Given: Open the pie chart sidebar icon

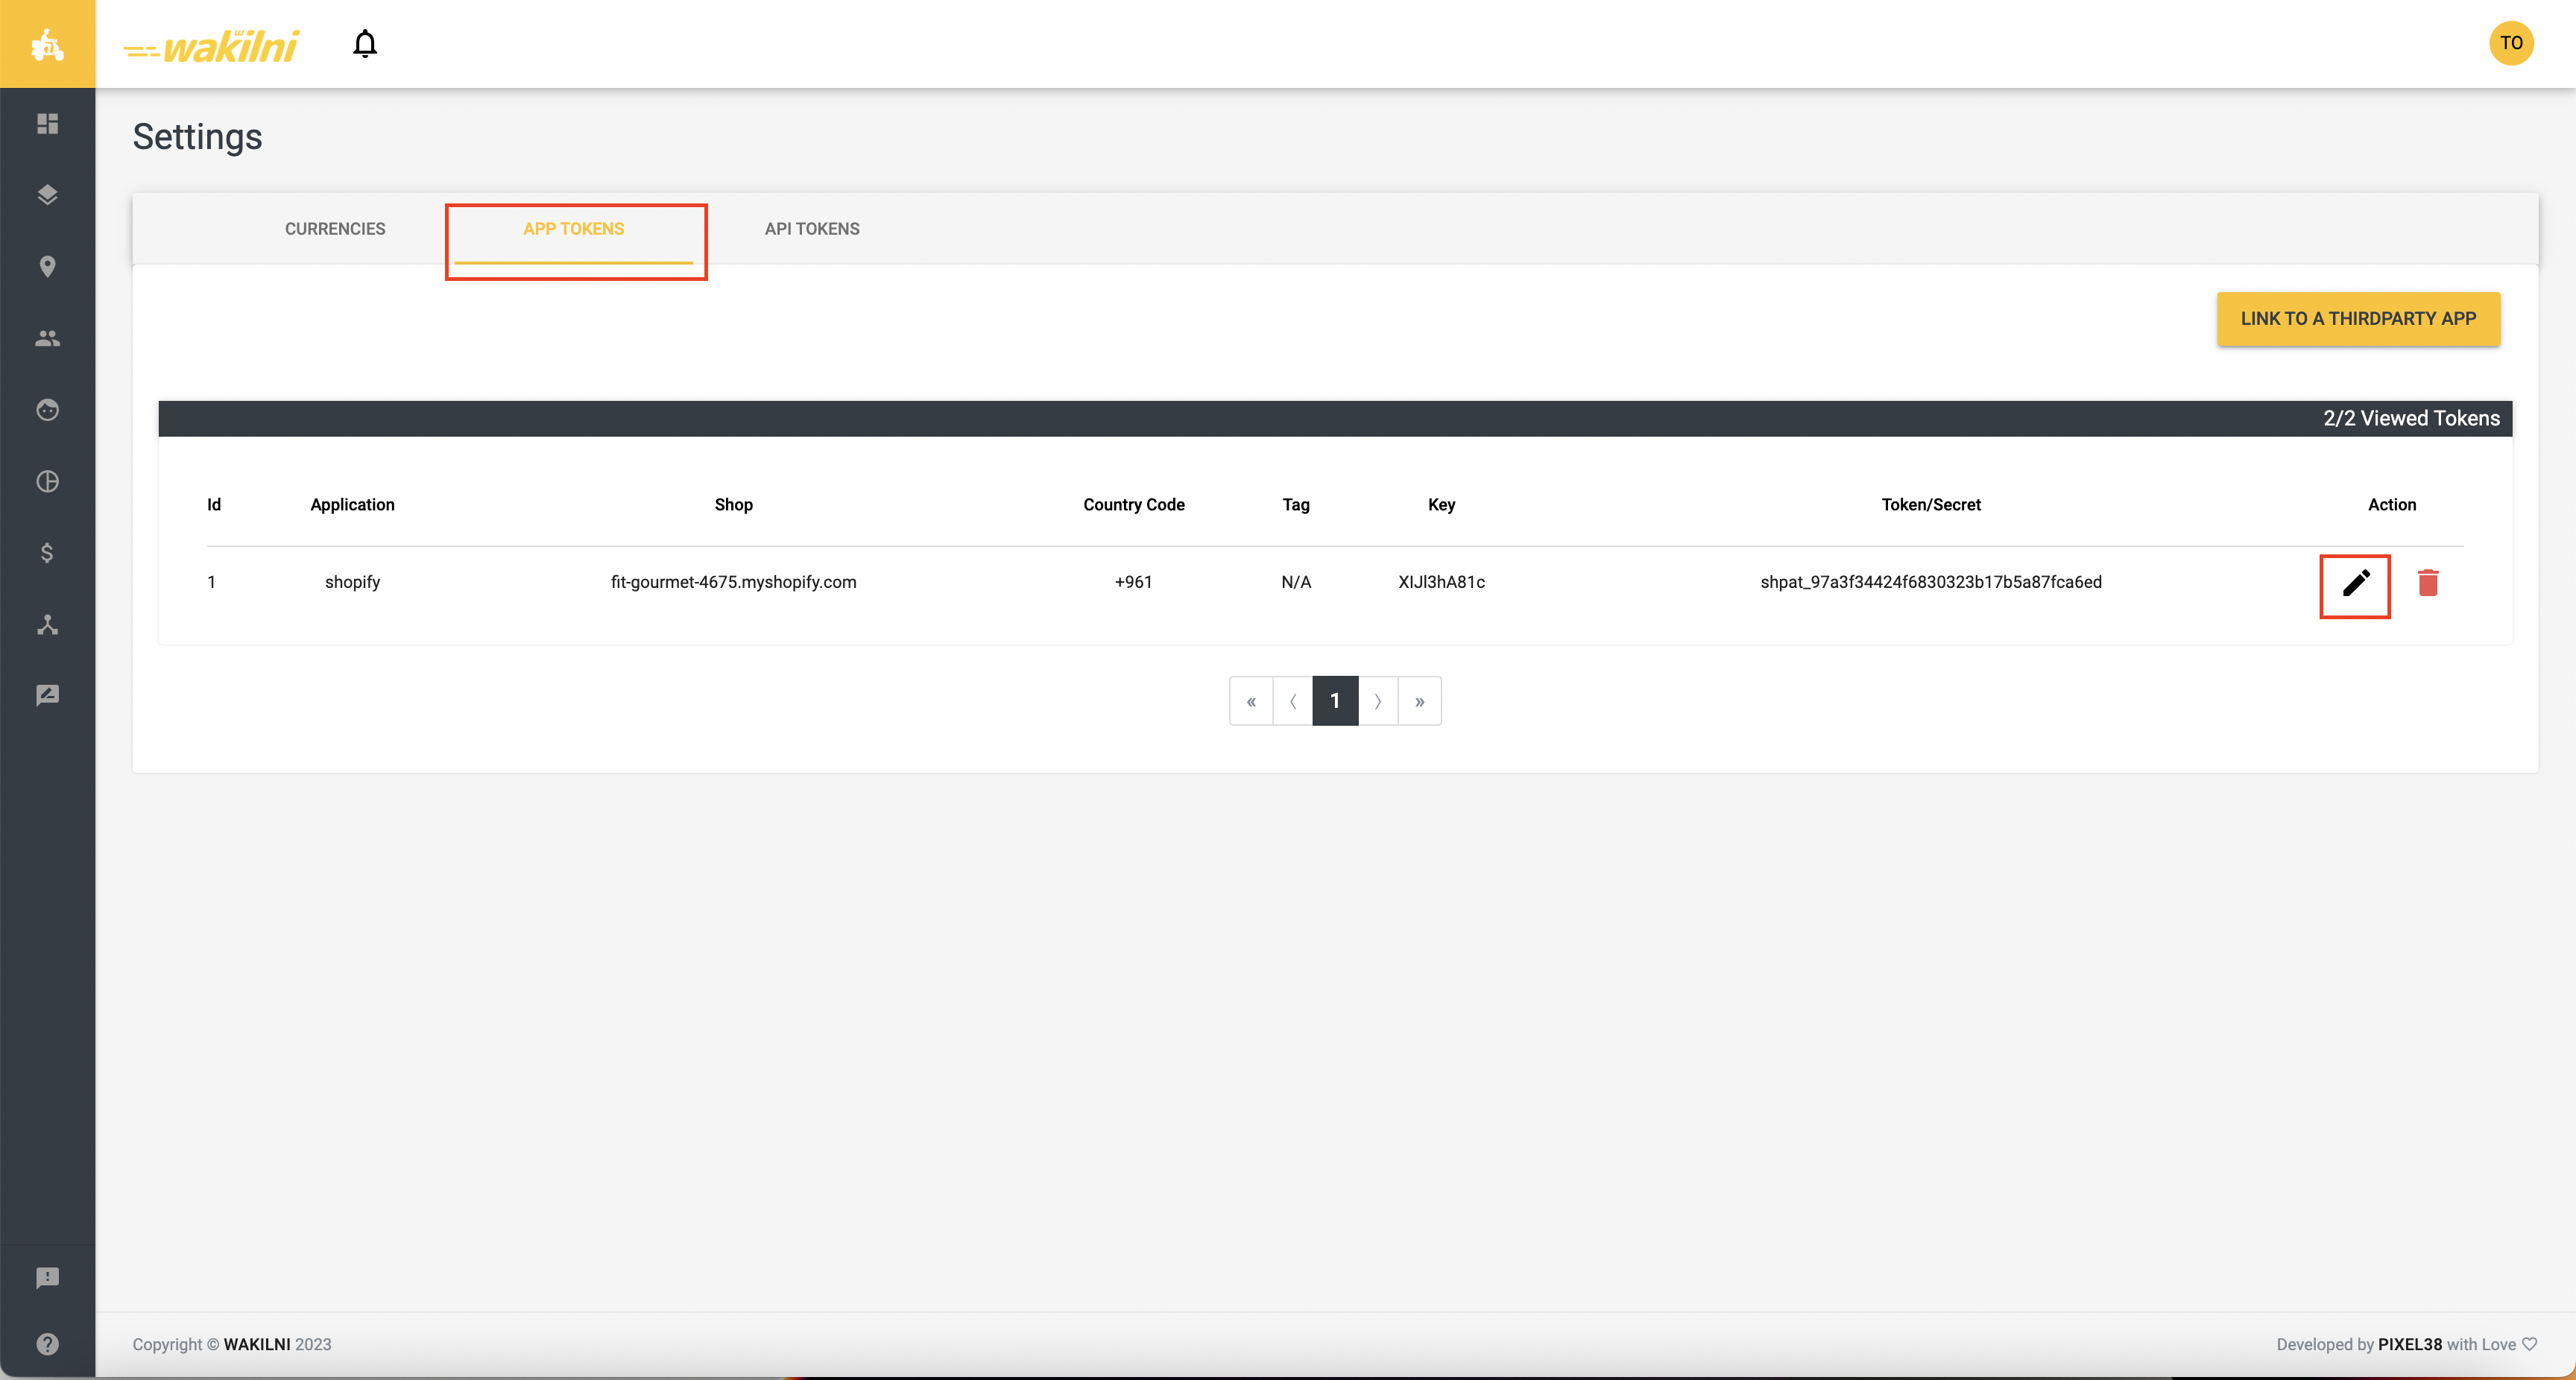Looking at the screenshot, I should point(47,481).
